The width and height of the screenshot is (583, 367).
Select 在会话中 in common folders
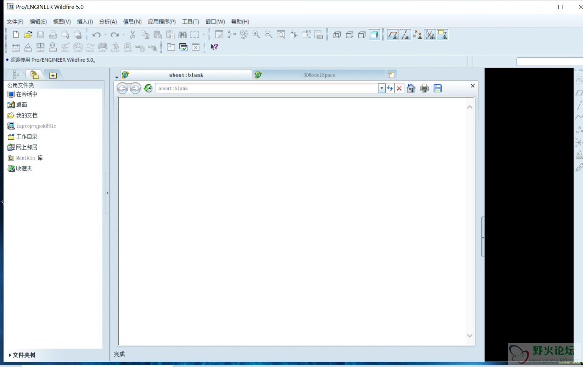[22, 94]
